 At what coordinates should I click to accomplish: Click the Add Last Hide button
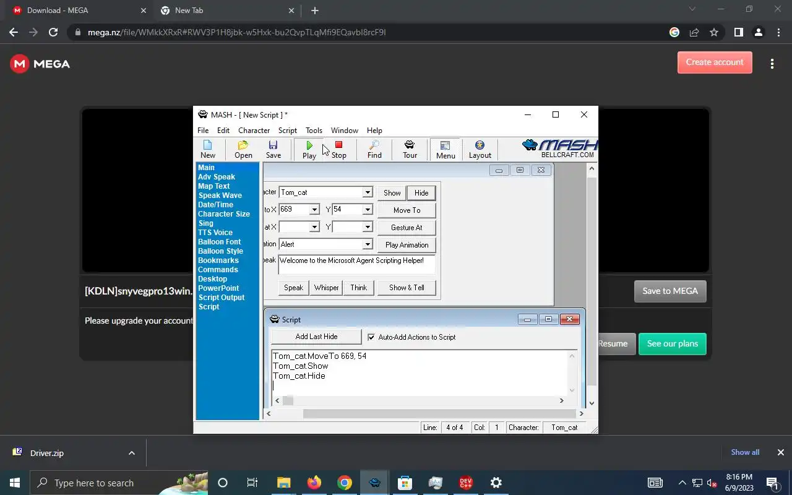[316, 337]
